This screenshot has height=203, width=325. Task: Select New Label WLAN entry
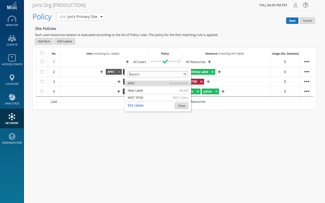coord(158,91)
